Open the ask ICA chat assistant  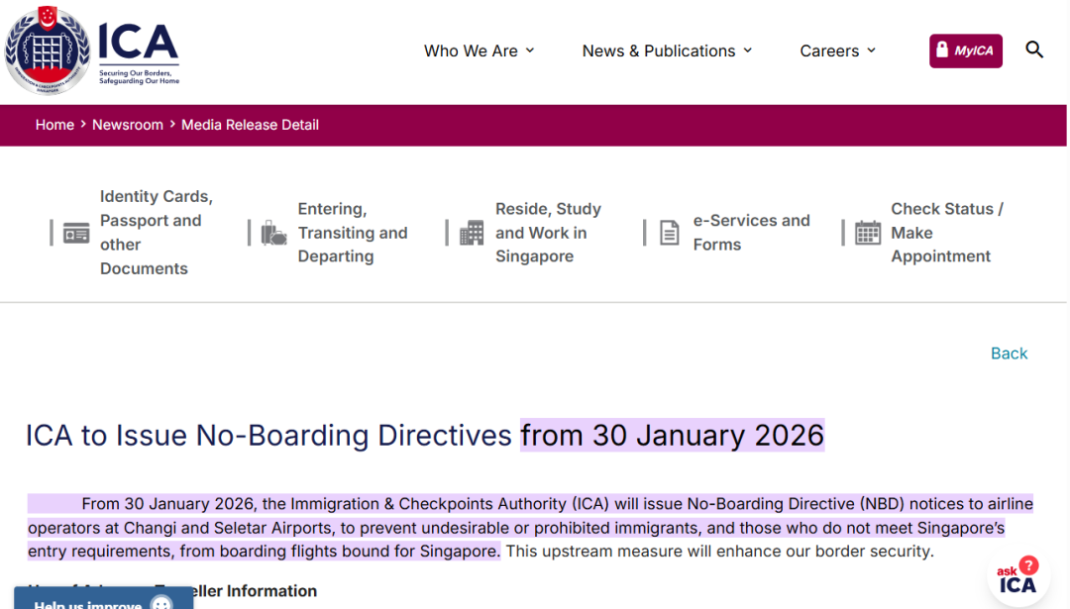[x=1017, y=579]
